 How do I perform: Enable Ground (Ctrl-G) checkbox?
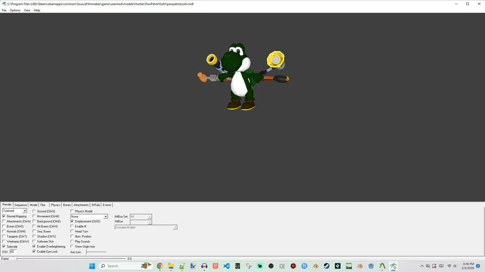pyautogui.click(x=34, y=211)
